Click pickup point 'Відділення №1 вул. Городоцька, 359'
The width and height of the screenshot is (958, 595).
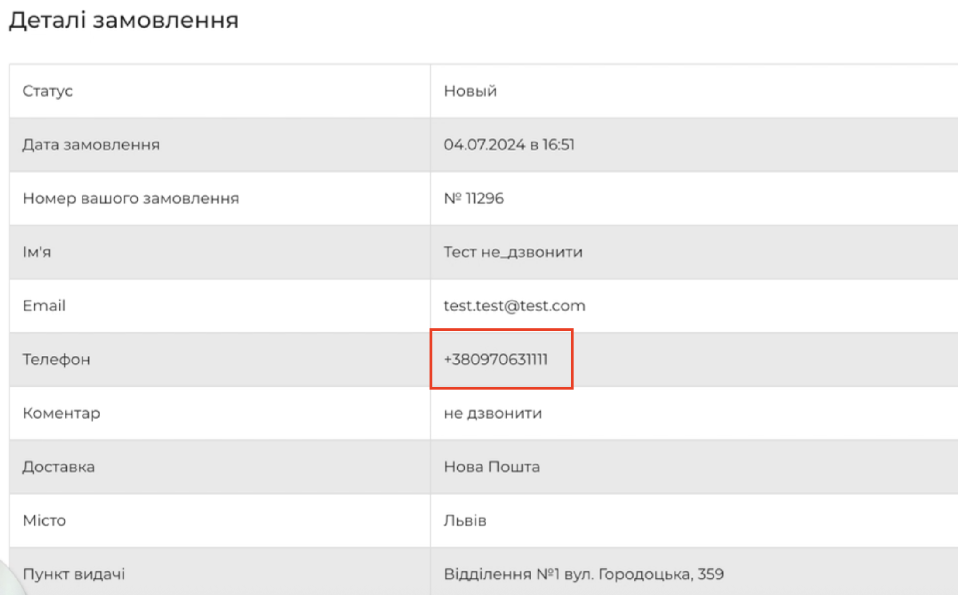(x=583, y=574)
